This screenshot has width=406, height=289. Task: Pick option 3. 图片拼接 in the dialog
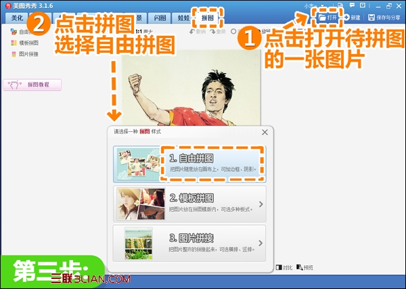tap(189, 244)
